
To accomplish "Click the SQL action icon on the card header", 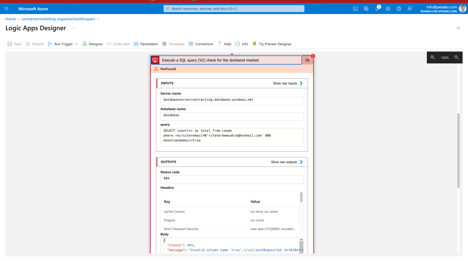I will [x=155, y=60].
